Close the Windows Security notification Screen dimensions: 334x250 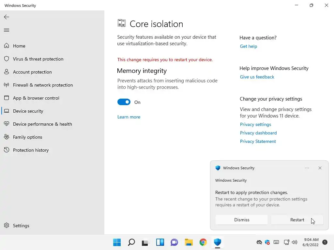pos(320,168)
